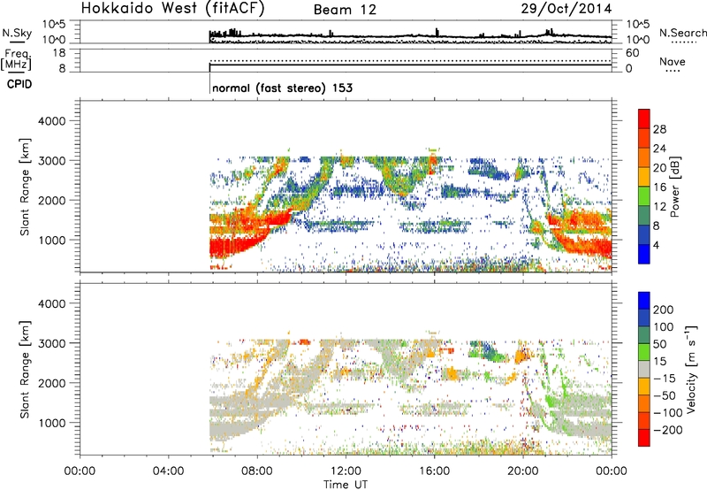
Task: Click Velocity colorbar gray segment between 15 and -15
Action: pyautogui.click(x=644, y=369)
